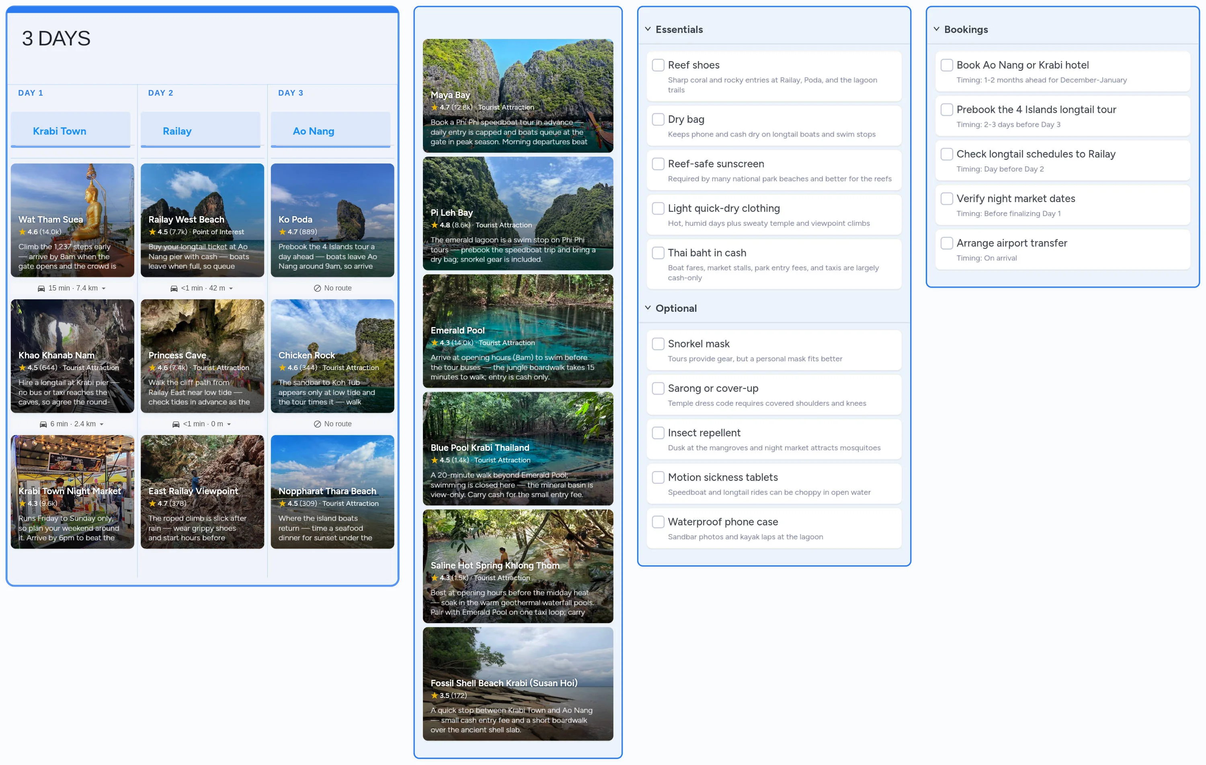Click car icon beside 15 min · 7.4 km
The width and height of the screenshot is (1206, 765).
pos(41,288)
